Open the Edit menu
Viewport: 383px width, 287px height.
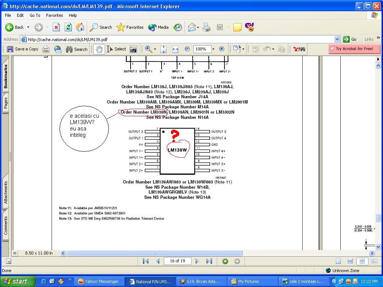[x=20, y=15]
